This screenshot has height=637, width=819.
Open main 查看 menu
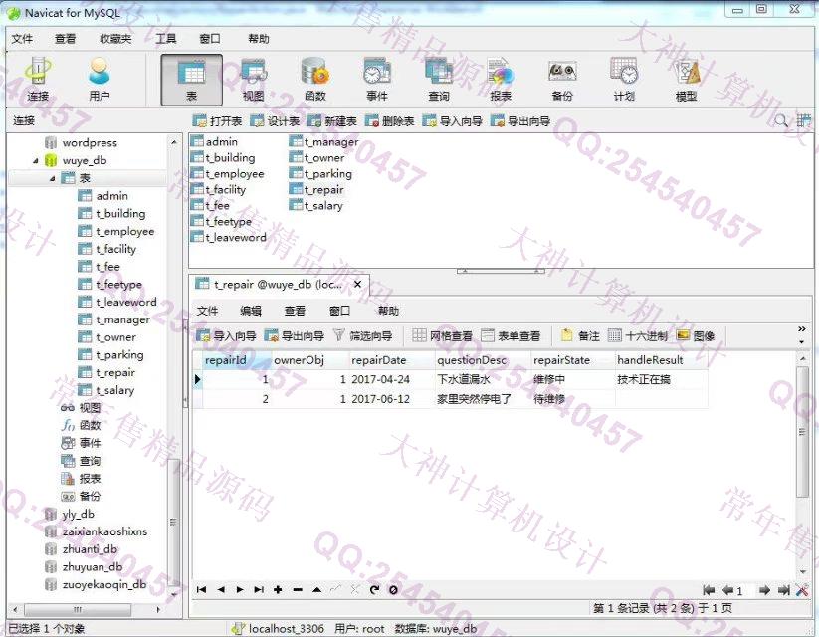(x=66, y=39)
